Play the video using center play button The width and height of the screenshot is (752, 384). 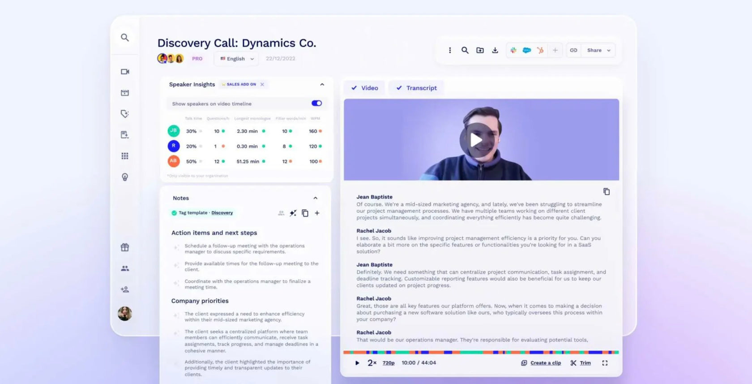pos(476,140)
